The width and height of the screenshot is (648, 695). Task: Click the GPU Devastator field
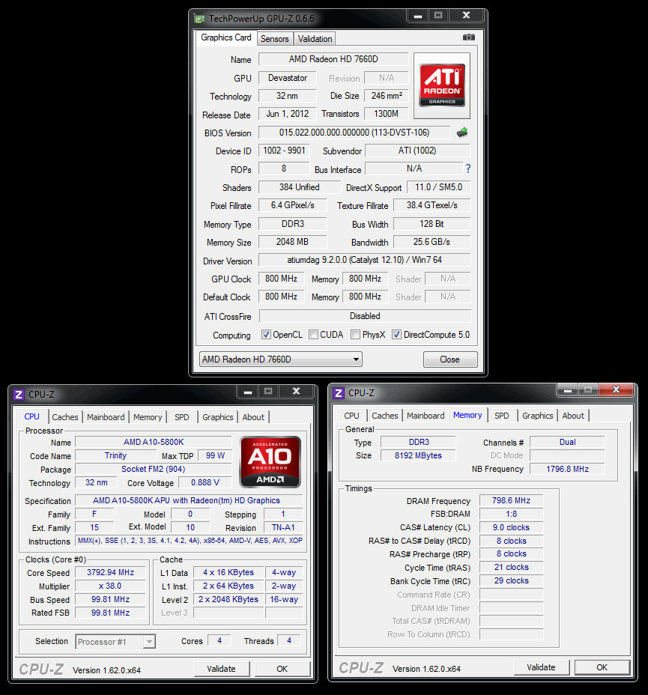tap(287, 78)
